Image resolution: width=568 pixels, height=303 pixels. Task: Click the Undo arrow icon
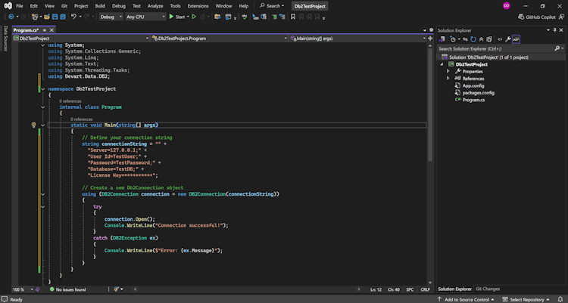74,16
